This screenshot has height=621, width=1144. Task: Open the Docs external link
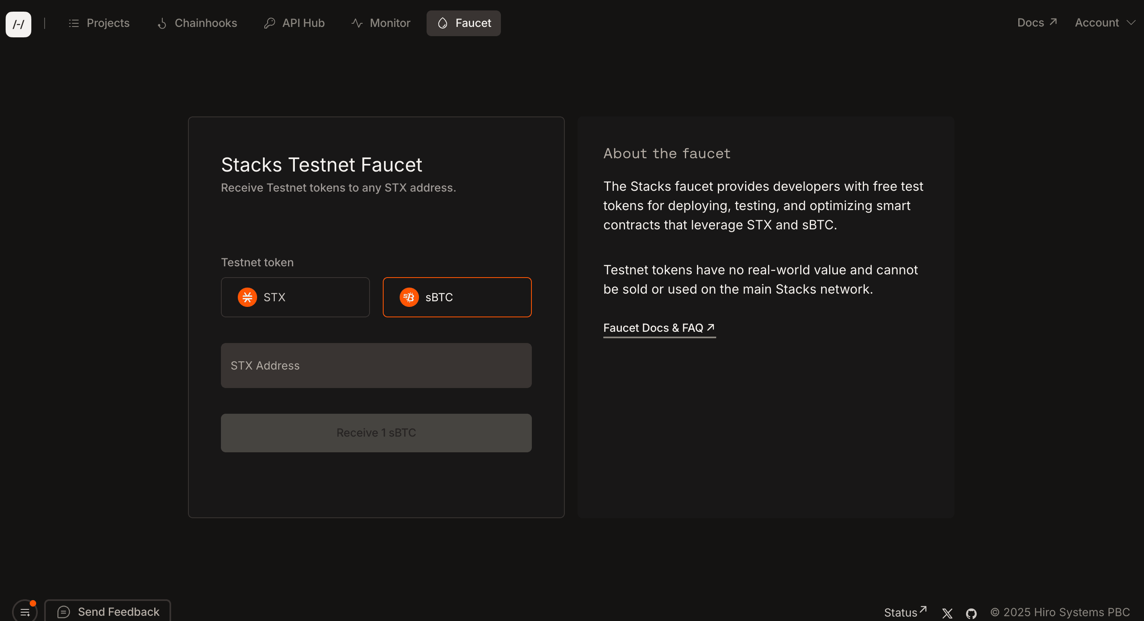coord(1037,22)
